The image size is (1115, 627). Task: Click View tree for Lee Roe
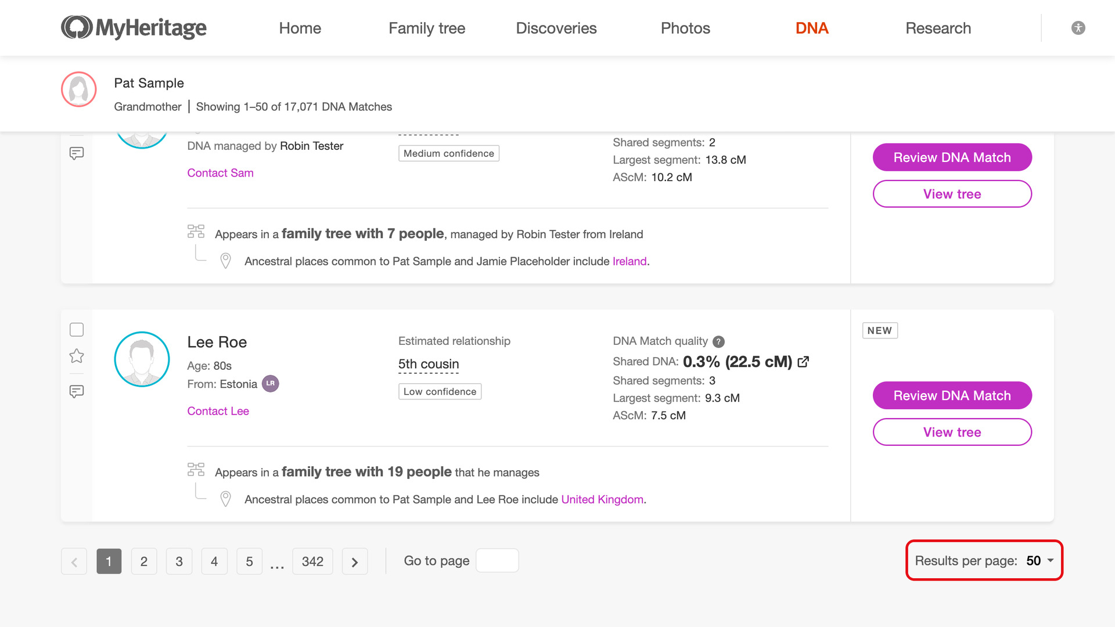tap(952, 432)
